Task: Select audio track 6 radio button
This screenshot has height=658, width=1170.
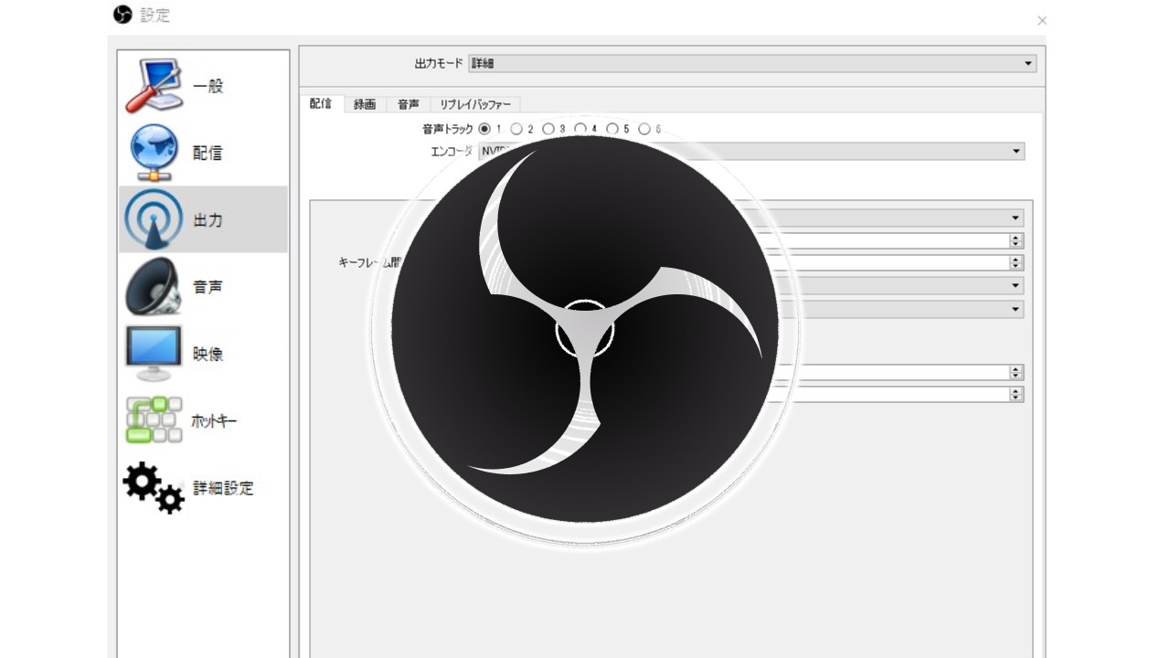Action: click(644, 129)
